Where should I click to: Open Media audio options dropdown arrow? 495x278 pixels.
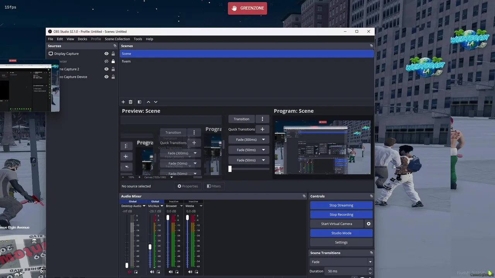201,206
